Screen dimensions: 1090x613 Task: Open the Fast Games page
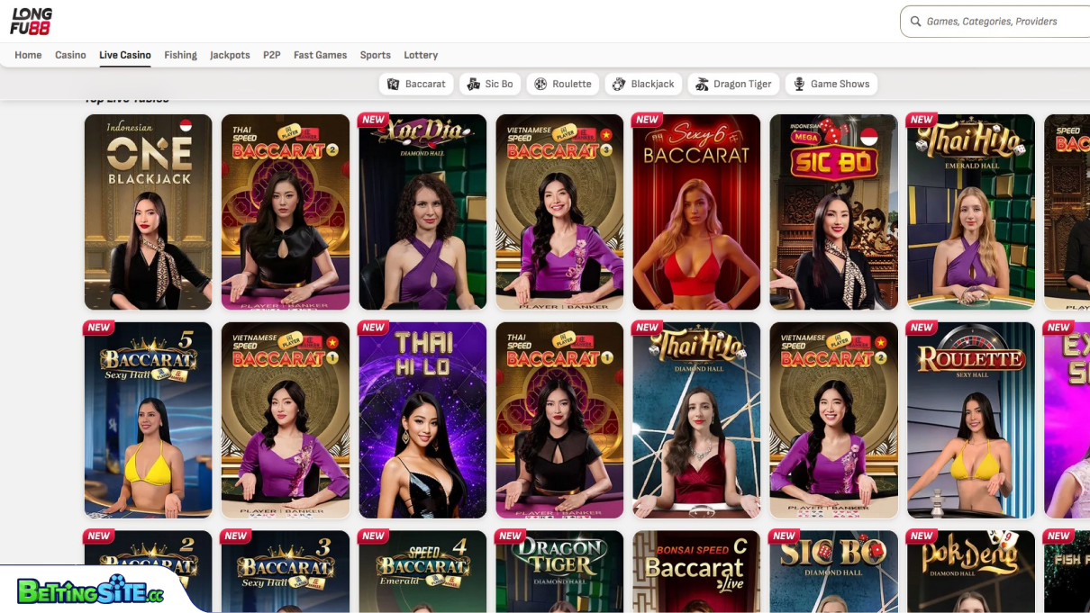[x=320, y=55]
